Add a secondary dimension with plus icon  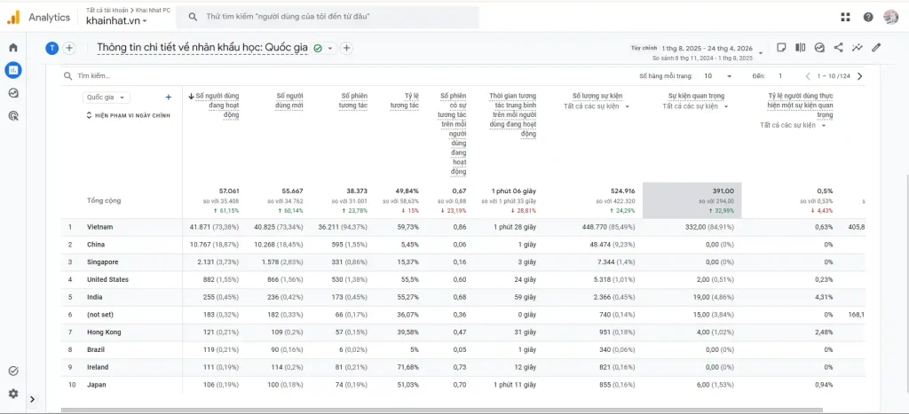tap(169, 98)
